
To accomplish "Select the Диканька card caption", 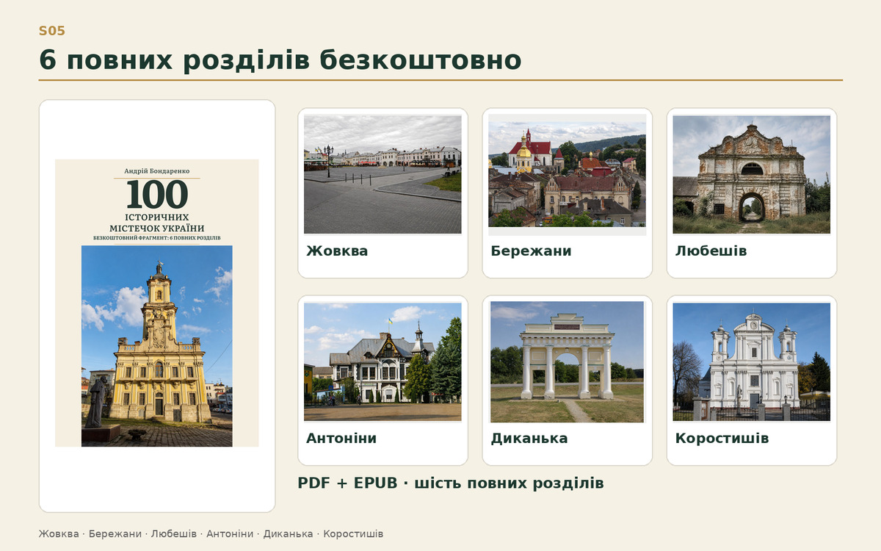I will click(529, 439).
